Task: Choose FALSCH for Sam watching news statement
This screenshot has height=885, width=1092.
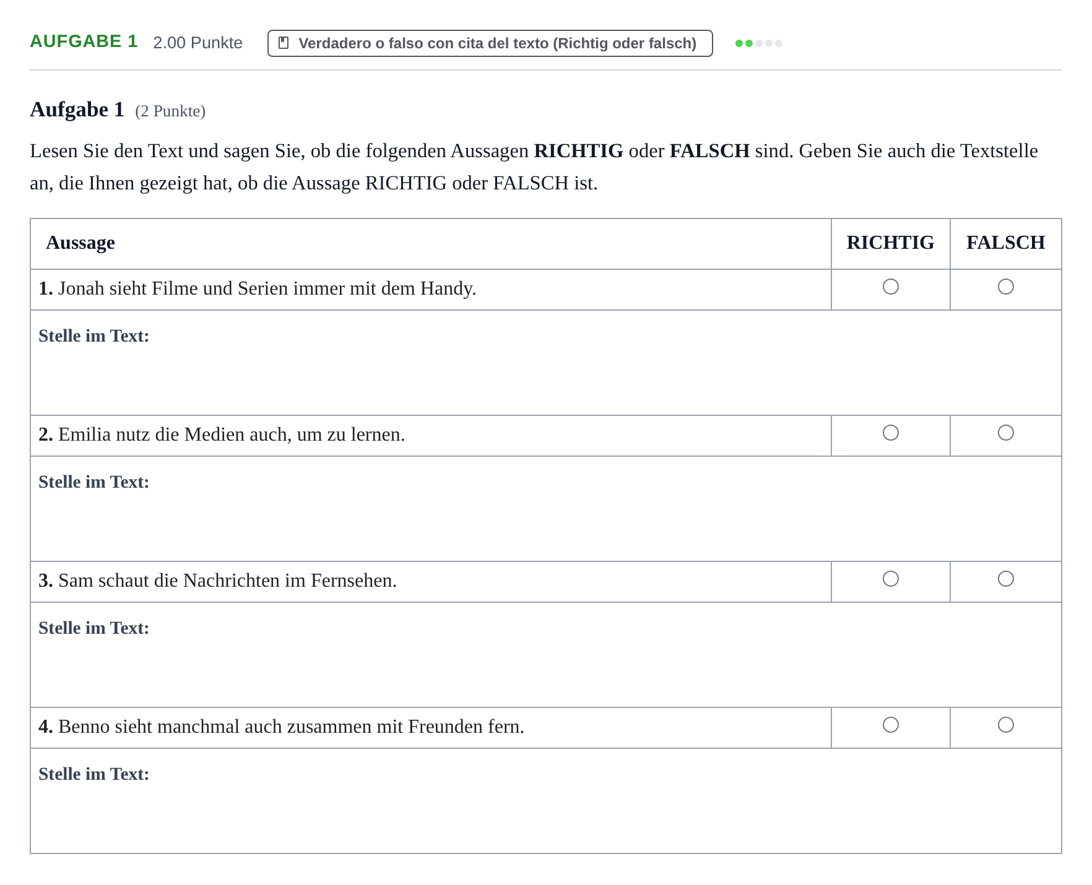Action: pos(1005,579)
